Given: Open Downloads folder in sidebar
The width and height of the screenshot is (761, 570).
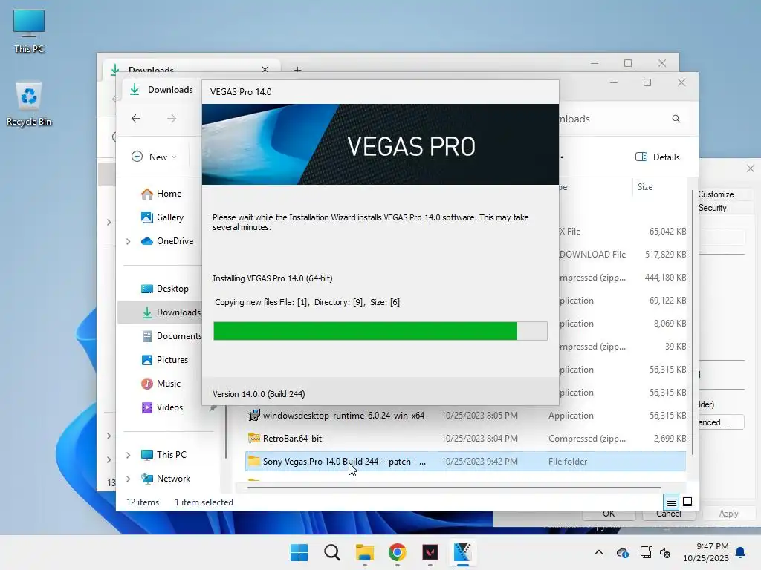Looking at the screenshot, I should tap(171, 312).
